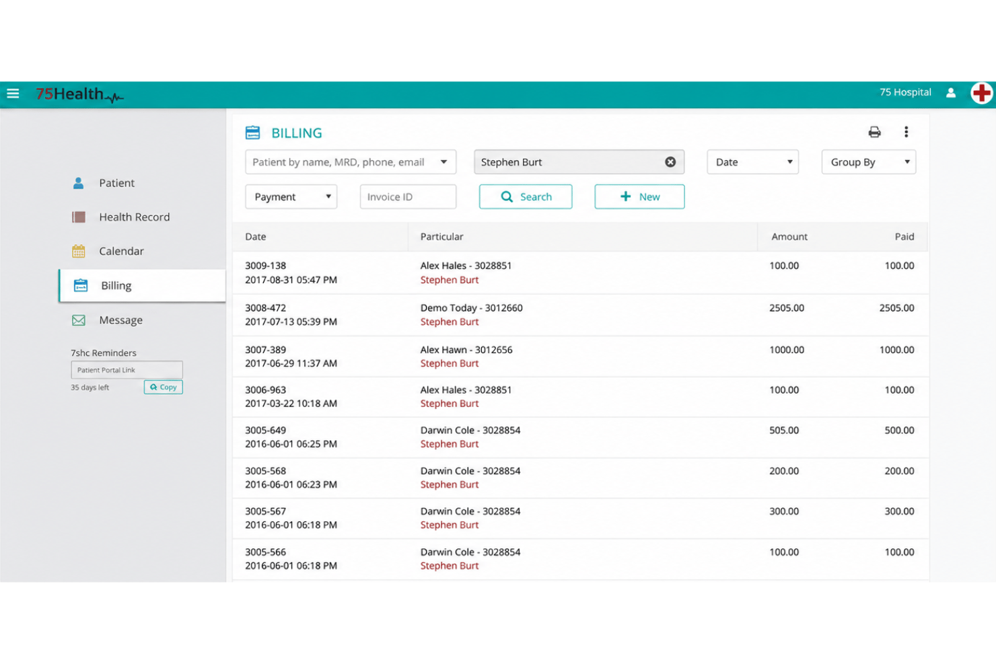Click 75 Hospital account name
The width and height of the screenshot is (996, 664).
pos(905,92)
